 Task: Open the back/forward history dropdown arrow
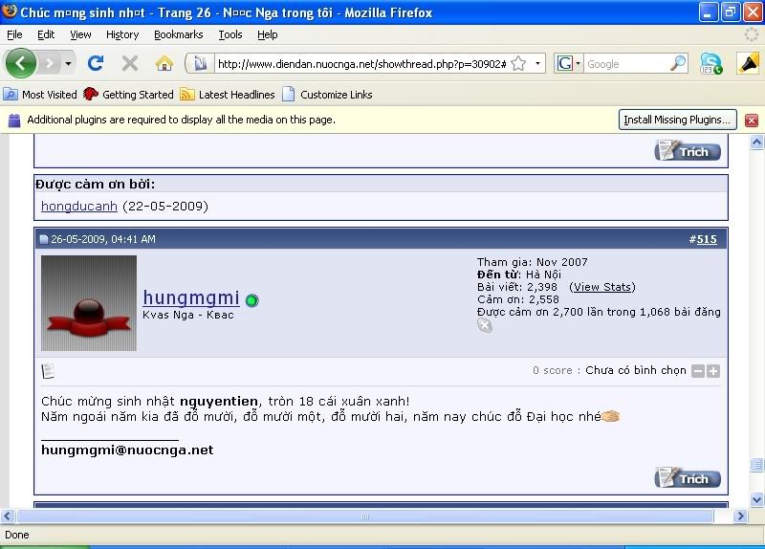pyautogui.click(x=68, y=63)
